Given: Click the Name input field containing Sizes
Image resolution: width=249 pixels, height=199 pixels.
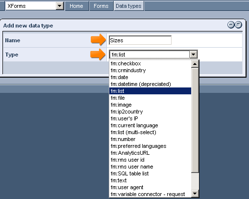Looking at the screenshot, I should 140,40.
